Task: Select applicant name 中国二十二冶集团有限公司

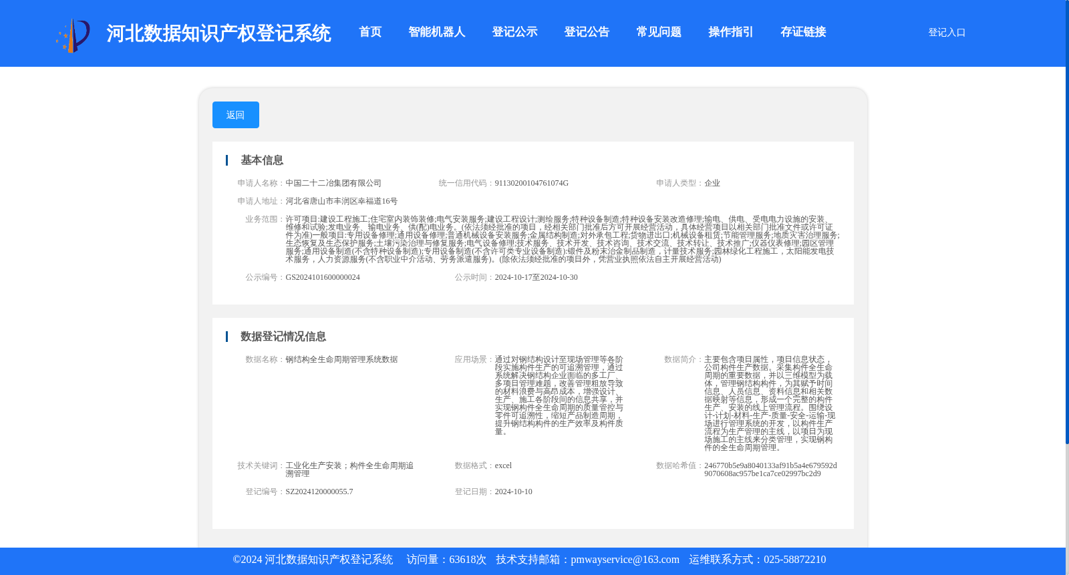Action: (x=333, y=183)
